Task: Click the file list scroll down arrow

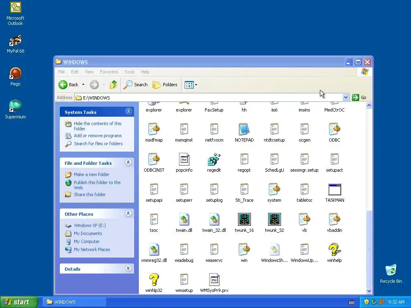Action: tap(369, 291)
